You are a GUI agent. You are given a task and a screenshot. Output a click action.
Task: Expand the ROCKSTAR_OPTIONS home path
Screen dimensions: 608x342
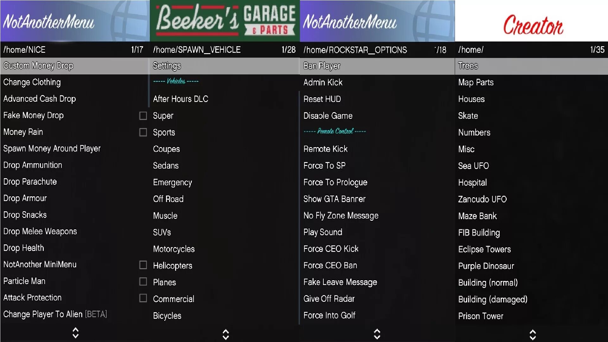click(353, 50)
